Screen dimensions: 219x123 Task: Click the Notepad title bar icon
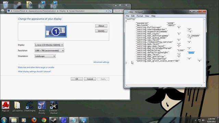click(126, 12)
